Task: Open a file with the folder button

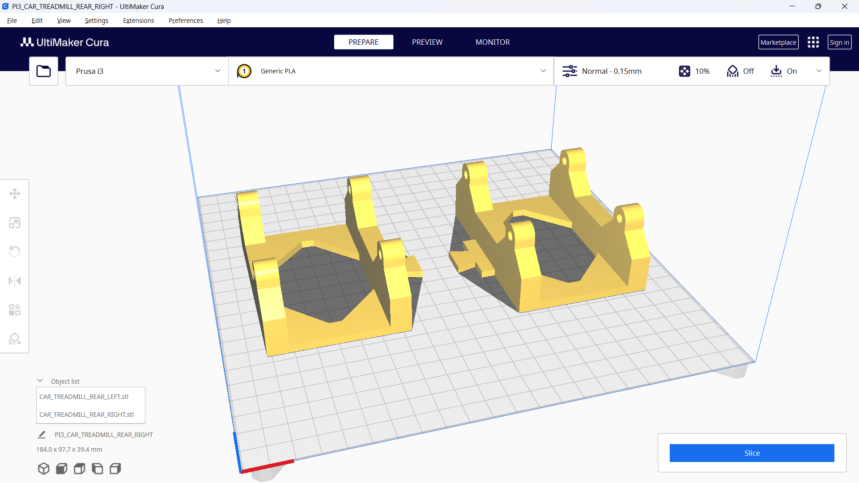Action: pos(43,71)
